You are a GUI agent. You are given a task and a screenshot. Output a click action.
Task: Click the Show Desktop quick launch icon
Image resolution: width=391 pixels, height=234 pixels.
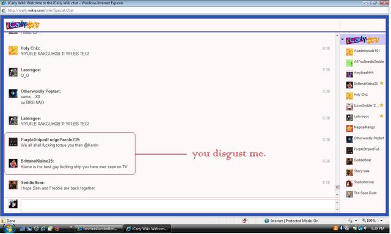[22, 229]
